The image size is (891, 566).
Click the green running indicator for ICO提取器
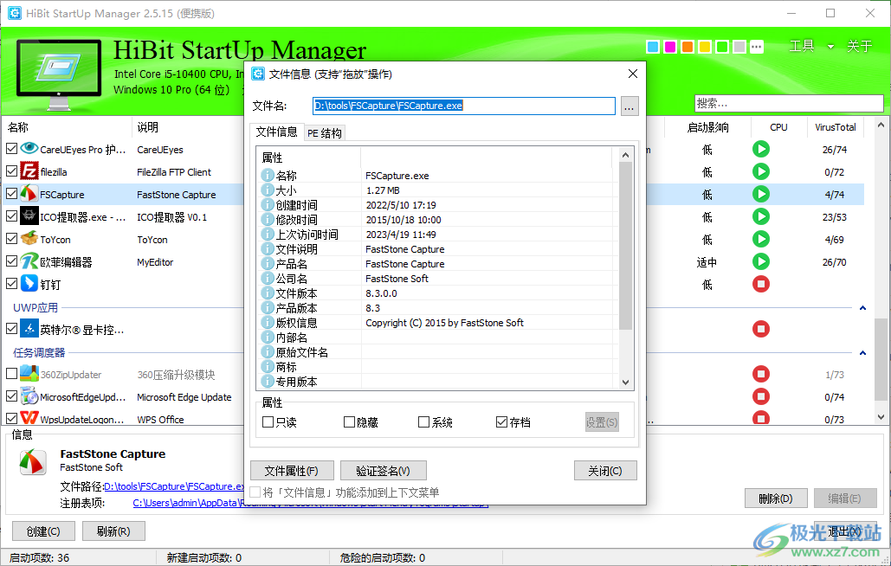(761, 216)
